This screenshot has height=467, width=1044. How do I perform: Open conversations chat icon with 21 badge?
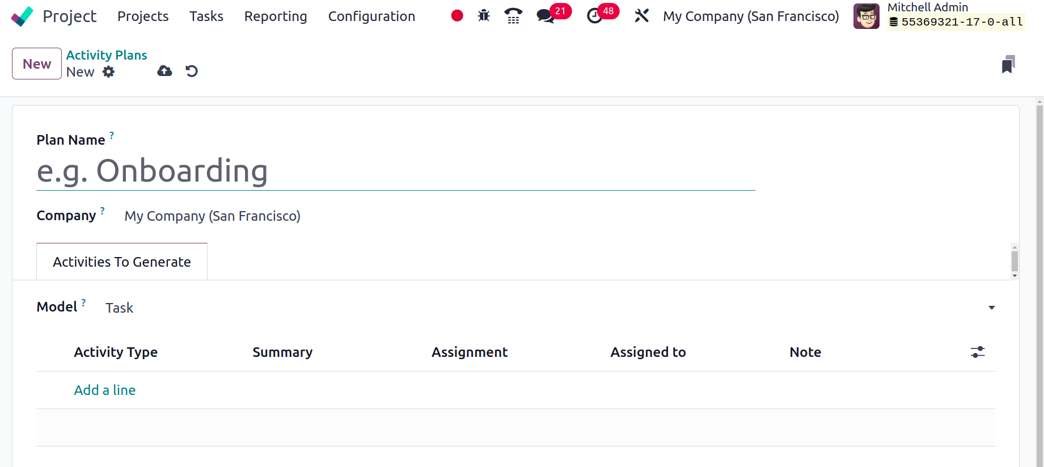coord(546,16)
